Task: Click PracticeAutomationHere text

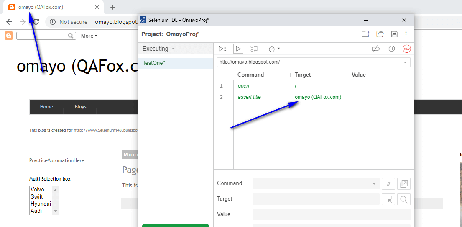Action: (56, 160)
